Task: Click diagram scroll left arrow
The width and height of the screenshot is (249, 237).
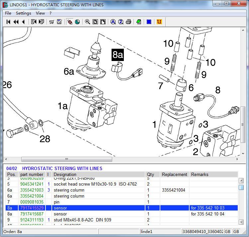Action: (6, 159)
